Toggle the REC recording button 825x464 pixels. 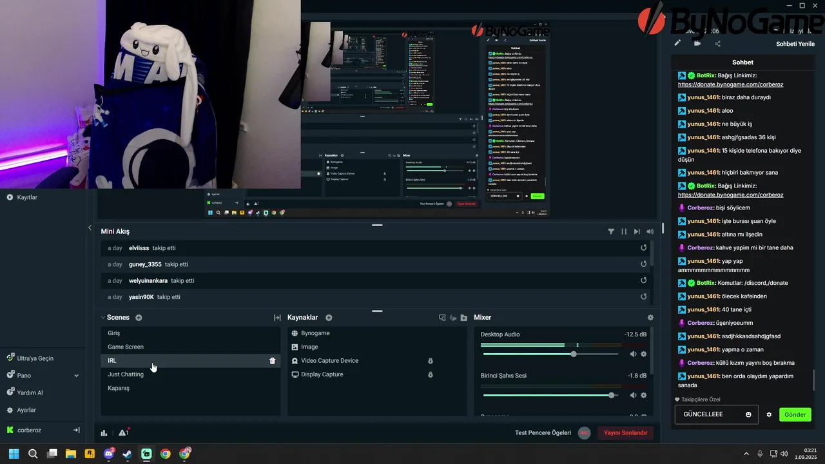pyautogui.click(x=584, y=432)
